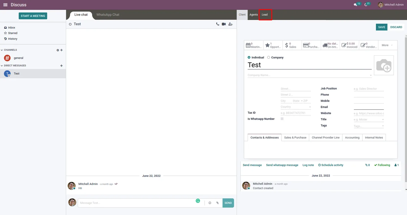407x215 pixels.
Task: Open the Title dropdown field
Action: coord(369,120)
